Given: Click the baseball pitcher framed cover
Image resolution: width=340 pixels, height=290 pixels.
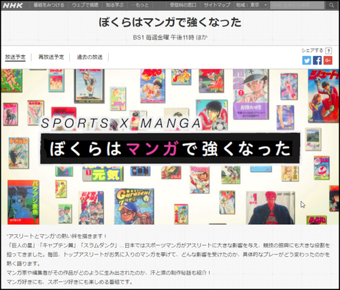Looking at the screenshot, I should [x=89, y=86].
